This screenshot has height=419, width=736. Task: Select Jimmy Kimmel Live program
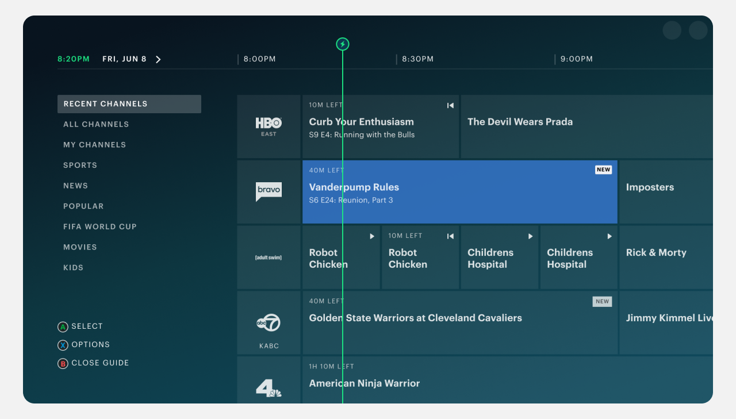coord(666,323)
